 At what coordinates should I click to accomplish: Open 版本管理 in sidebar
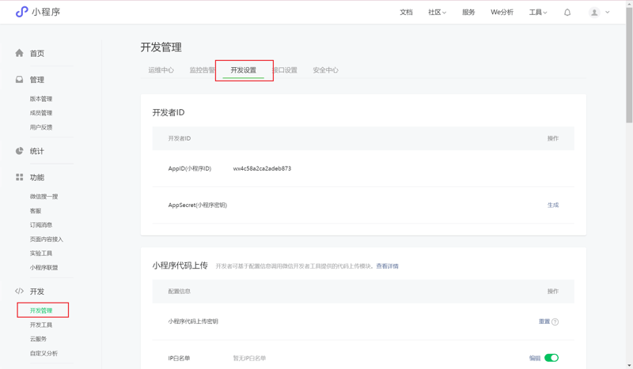point(41,99)
